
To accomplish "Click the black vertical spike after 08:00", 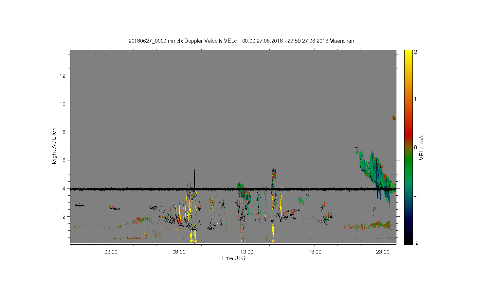I will (194, 179).
